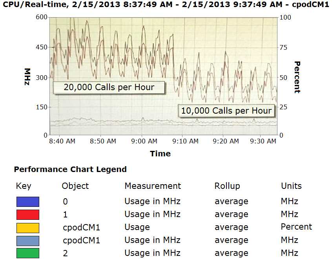The height and width of the screenshot is (259, 332).
Task: Select the 8:40 AM tick on the time axis
Action: pyautogui.click(x=63, y=141)
